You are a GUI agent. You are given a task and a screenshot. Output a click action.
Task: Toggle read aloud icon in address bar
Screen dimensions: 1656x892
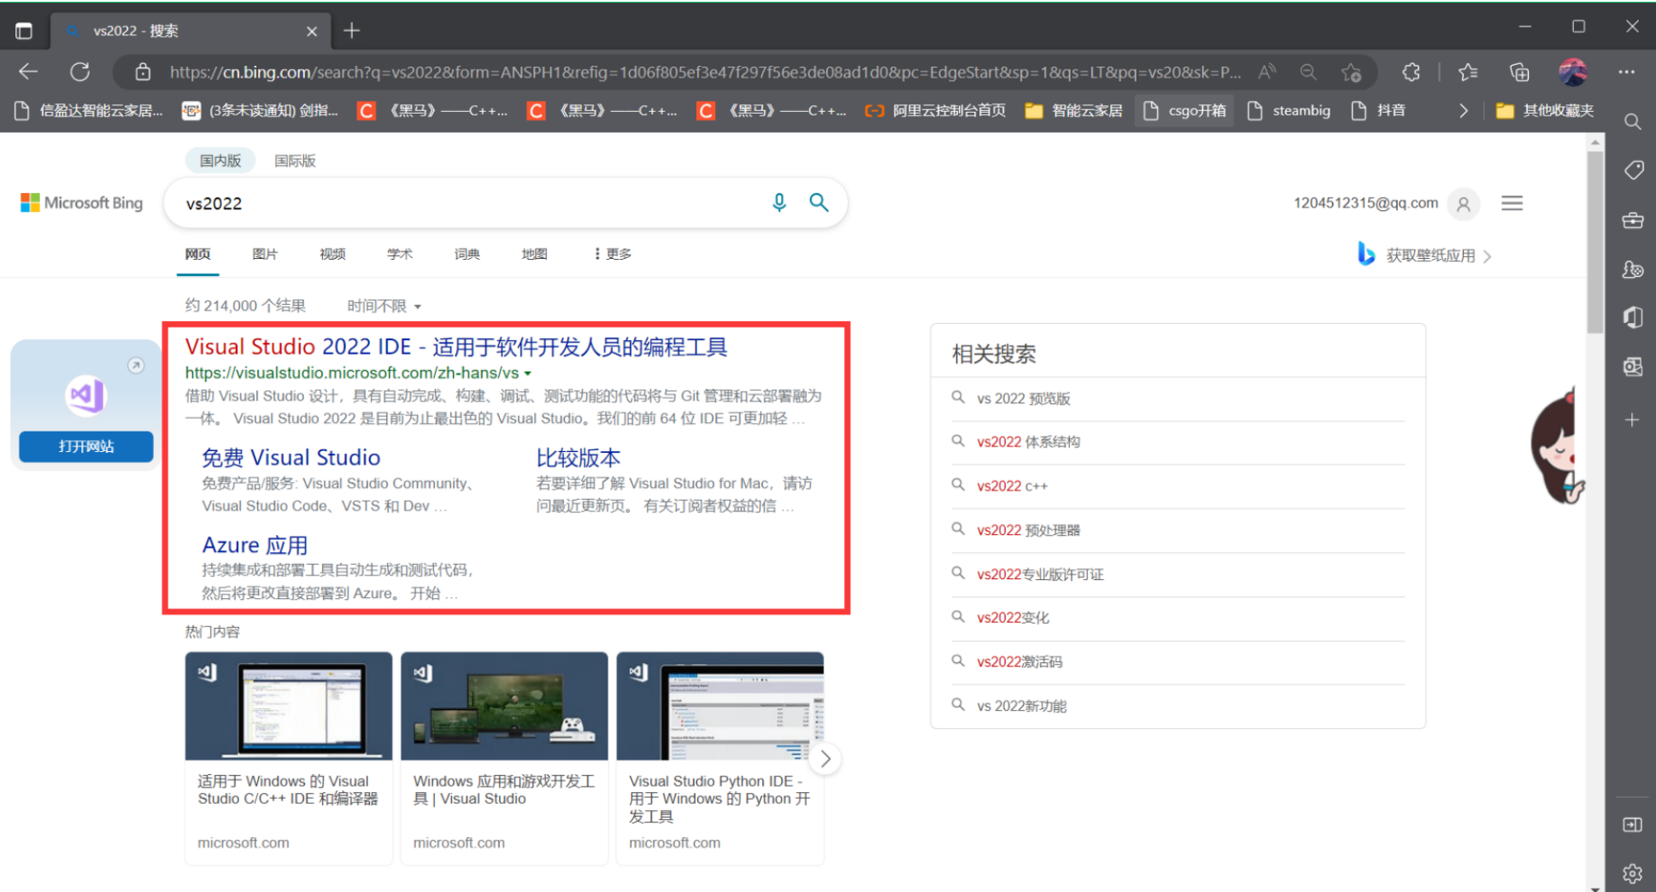tap(1266, 72)
